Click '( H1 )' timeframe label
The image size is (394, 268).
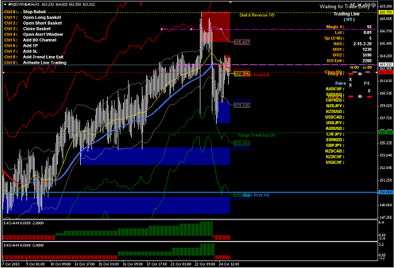349,20
